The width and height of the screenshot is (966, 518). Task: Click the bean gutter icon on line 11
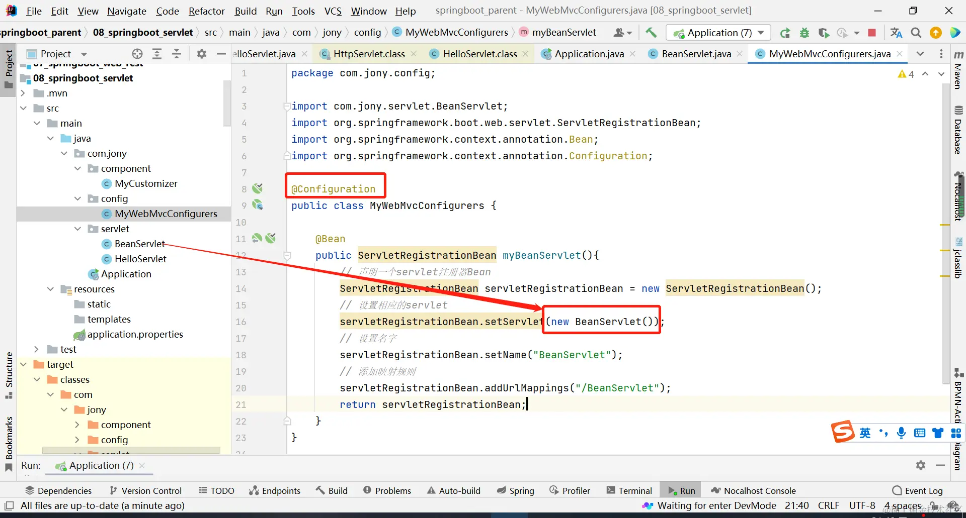(x=271, y=238)
